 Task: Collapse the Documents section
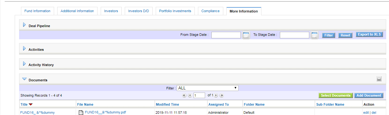(x=24, y=79)
